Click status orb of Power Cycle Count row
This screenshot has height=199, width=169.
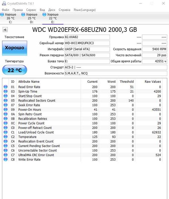(x=6, y=123)
